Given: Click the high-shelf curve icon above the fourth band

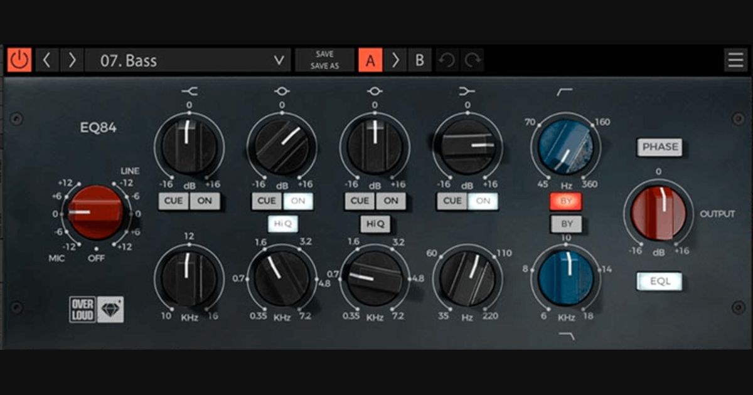Looking at the screenshot, I should pyautogui.click(x=467, y=90).
